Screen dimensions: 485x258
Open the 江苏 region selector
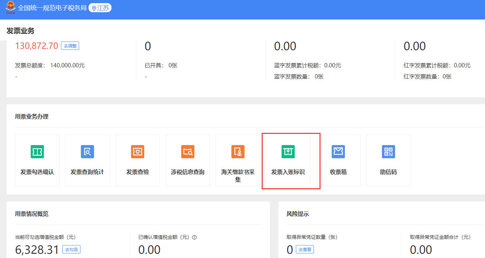[x=100, y=8]
